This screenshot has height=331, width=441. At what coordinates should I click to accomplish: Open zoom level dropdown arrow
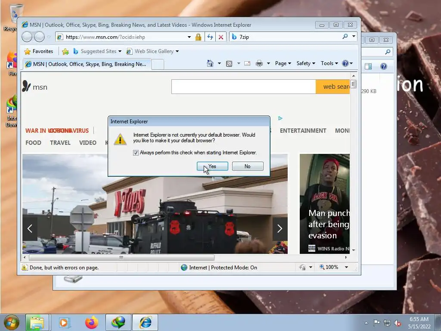[x=347, y=267]
